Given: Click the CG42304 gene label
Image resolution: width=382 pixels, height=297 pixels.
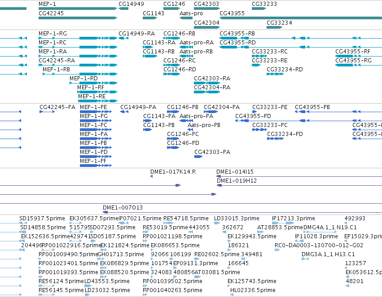Looking at the screenshot, I should 206,22.
